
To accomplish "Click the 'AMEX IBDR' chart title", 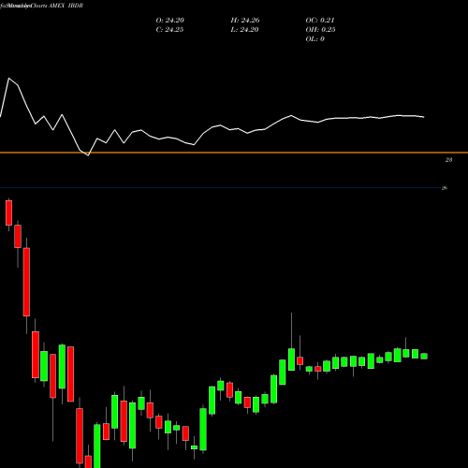I will (x=66, y=6).
